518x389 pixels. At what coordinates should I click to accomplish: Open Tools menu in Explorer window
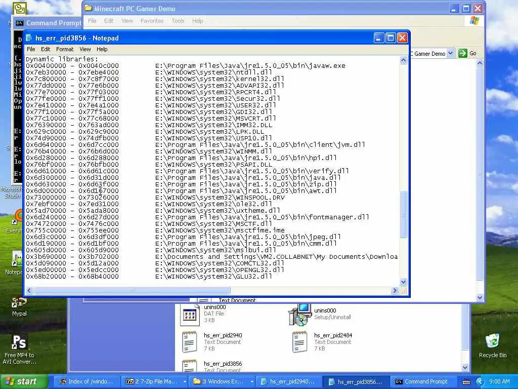178,21
